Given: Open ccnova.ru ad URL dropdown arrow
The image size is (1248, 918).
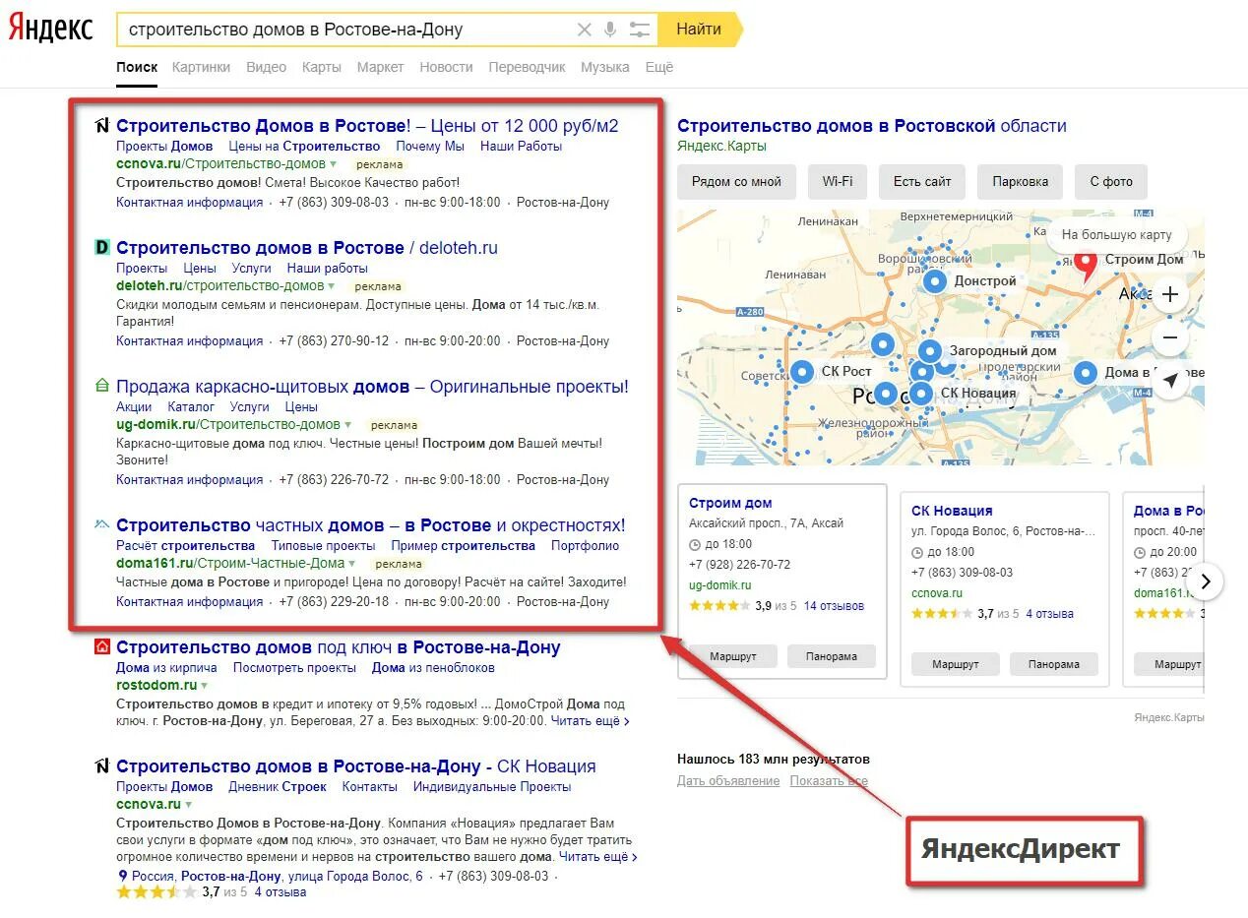Looking at the screenshot, I should pos(334,164).
